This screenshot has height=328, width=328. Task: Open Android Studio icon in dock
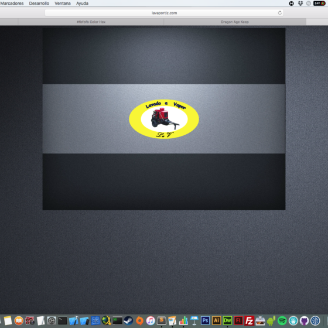coord(271,320)
